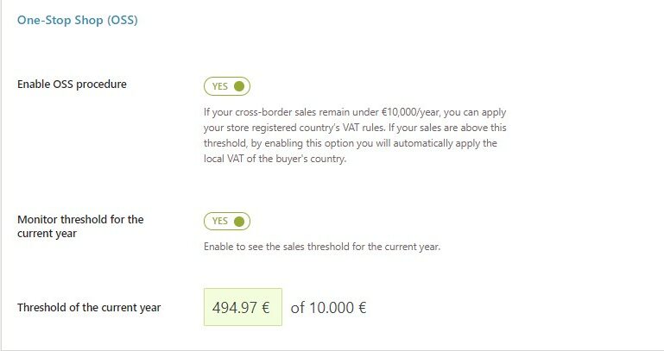Click the 'of 10.000 €' limit text
Image resolution: width=664 pixels, height=351 pixels.
point(328,307)
